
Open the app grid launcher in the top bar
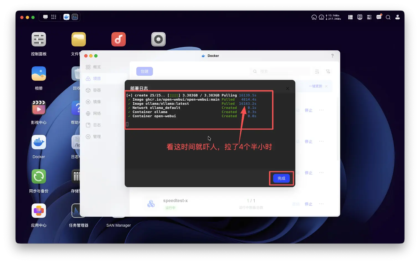(54, 17)
